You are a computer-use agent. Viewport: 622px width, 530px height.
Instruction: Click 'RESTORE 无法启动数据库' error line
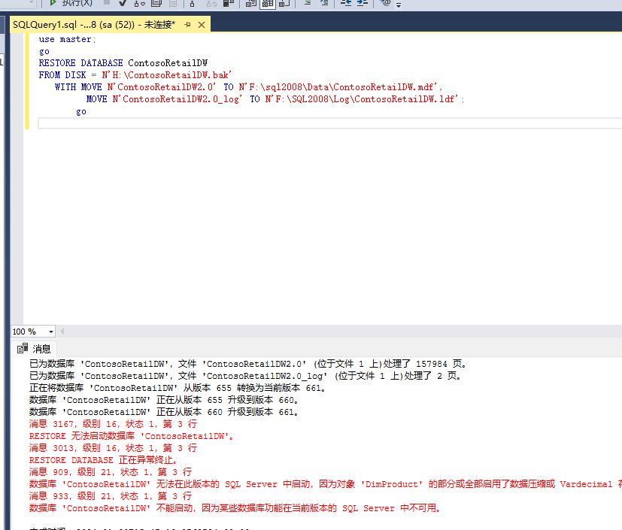click(x=132, y=436)
